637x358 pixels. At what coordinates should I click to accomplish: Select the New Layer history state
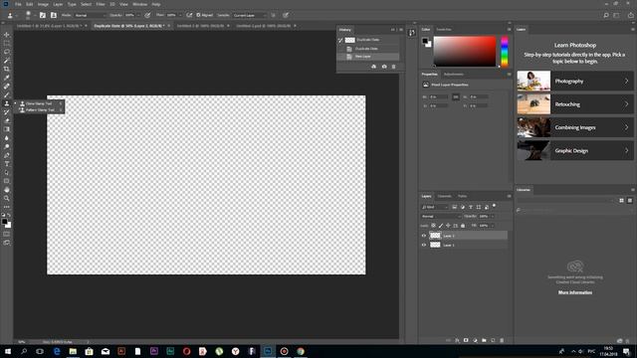(x=368, y=57)
